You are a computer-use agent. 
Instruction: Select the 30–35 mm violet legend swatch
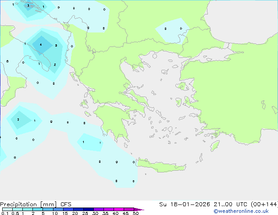98,209
